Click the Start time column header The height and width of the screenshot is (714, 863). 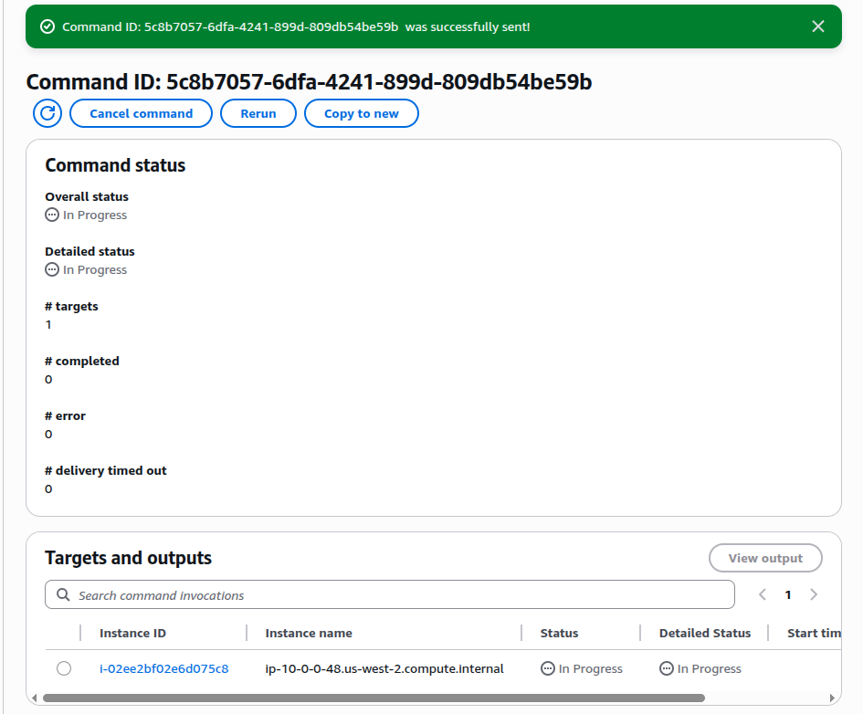tap(814, 633)
